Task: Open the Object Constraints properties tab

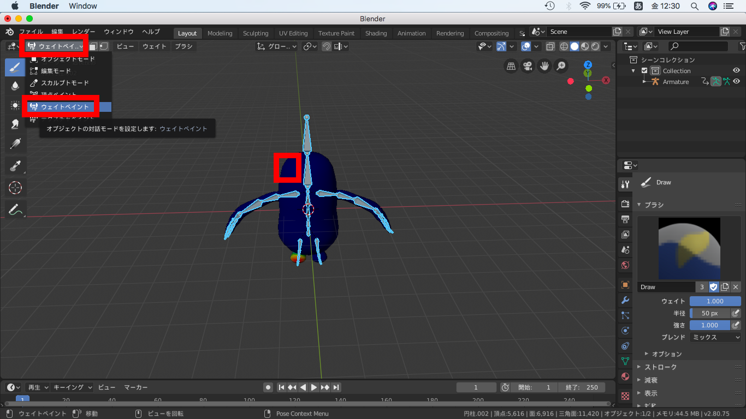Action: (x=625, y=346)
